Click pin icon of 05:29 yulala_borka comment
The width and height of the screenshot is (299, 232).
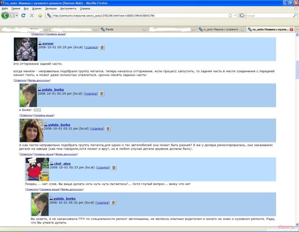click(x=102, y=93)
